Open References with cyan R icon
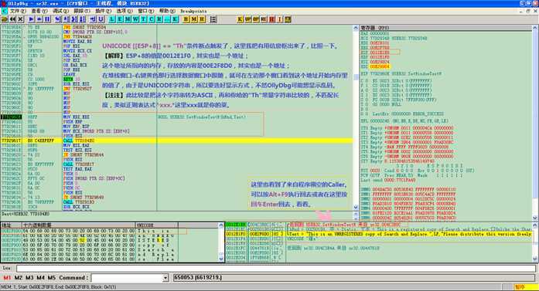Viewport: 539px width, 291px height. click(159, 19)
